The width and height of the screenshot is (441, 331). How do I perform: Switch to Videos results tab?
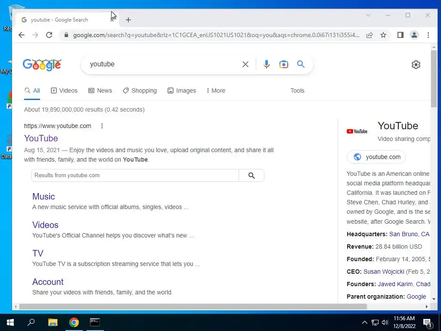[x=64, y=91]
